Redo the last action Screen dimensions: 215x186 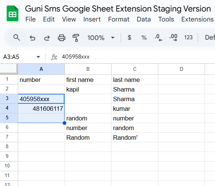pyautogui.click(x=47, y=38)
